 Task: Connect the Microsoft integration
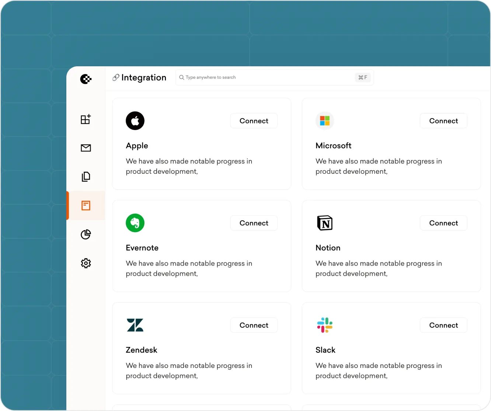[x=443, y=121]
